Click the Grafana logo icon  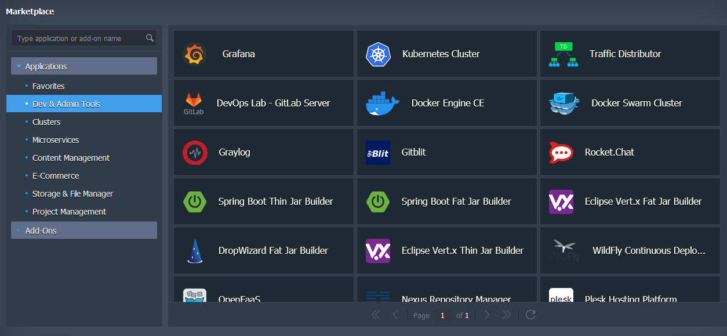click(x=195, y=54)
